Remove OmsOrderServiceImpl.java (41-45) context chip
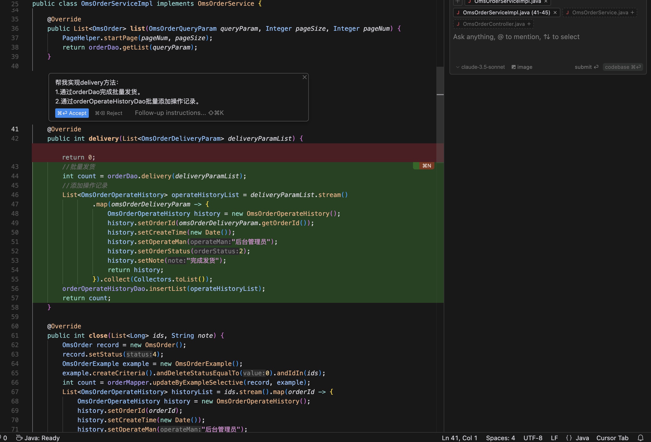 pyautogui.click(x=555, y=13)
